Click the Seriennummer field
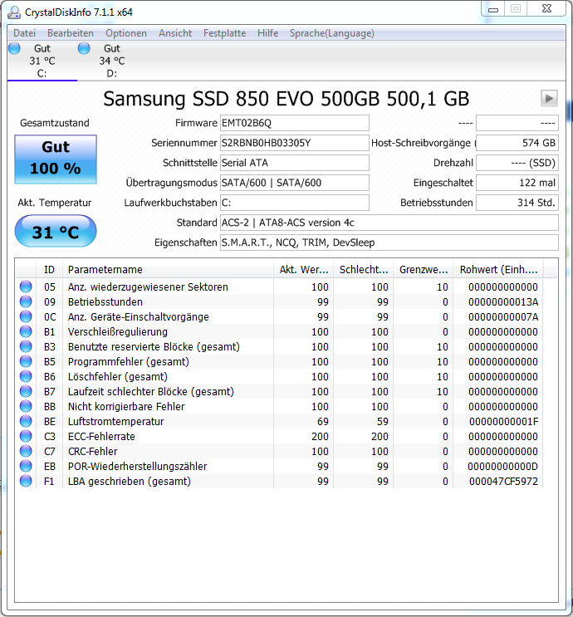The width and height of the screenshot is (573, 617). [x=294, y=143]
